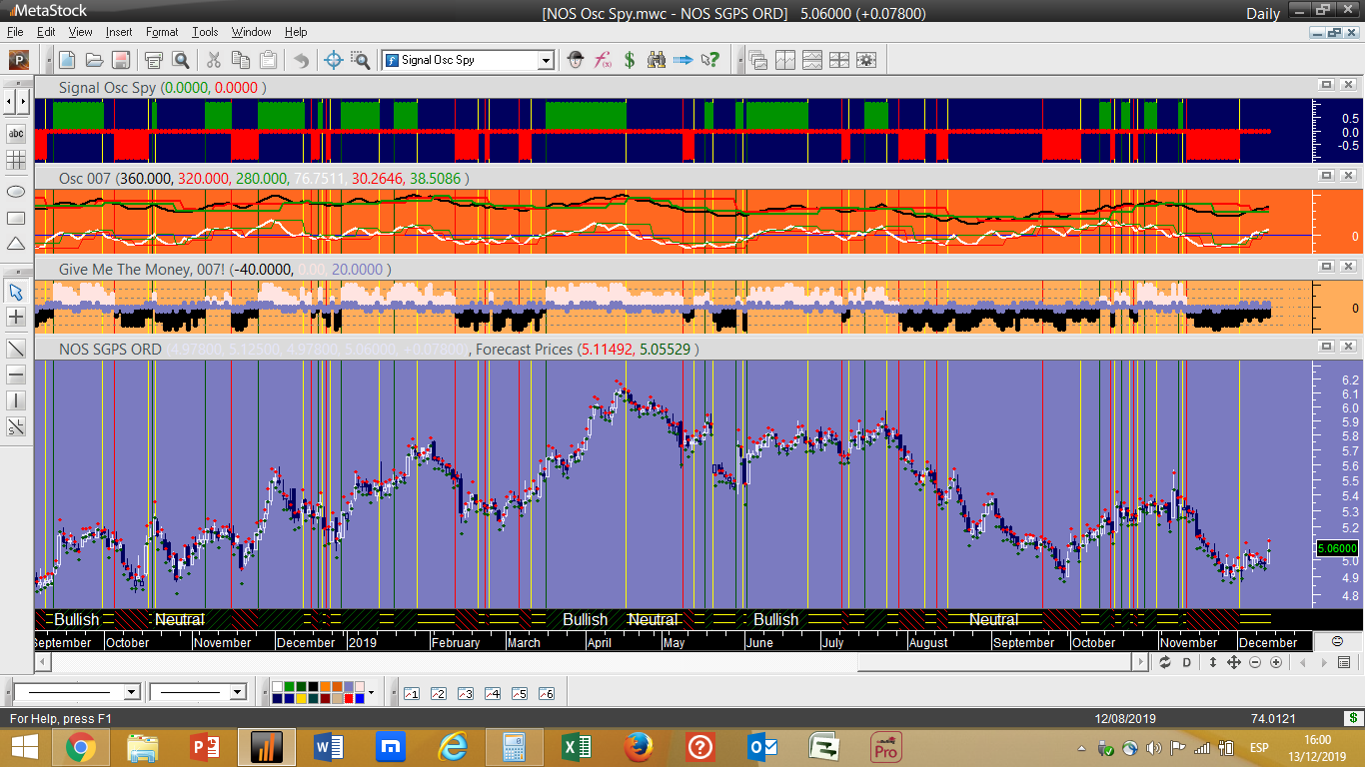1365x767 pixels.
Task: Open the Explorer binoculars icon
Action: click(657, 60)
